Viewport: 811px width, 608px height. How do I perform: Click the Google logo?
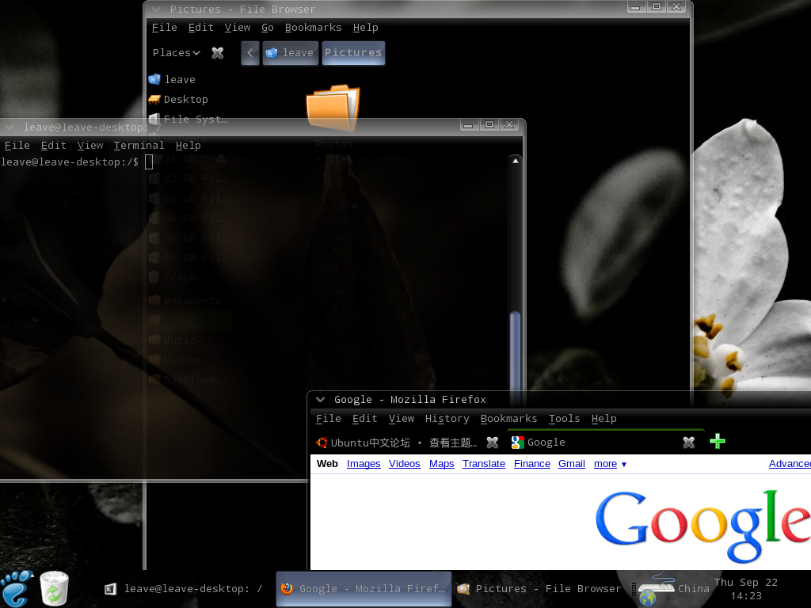click(x=702, y=526)
